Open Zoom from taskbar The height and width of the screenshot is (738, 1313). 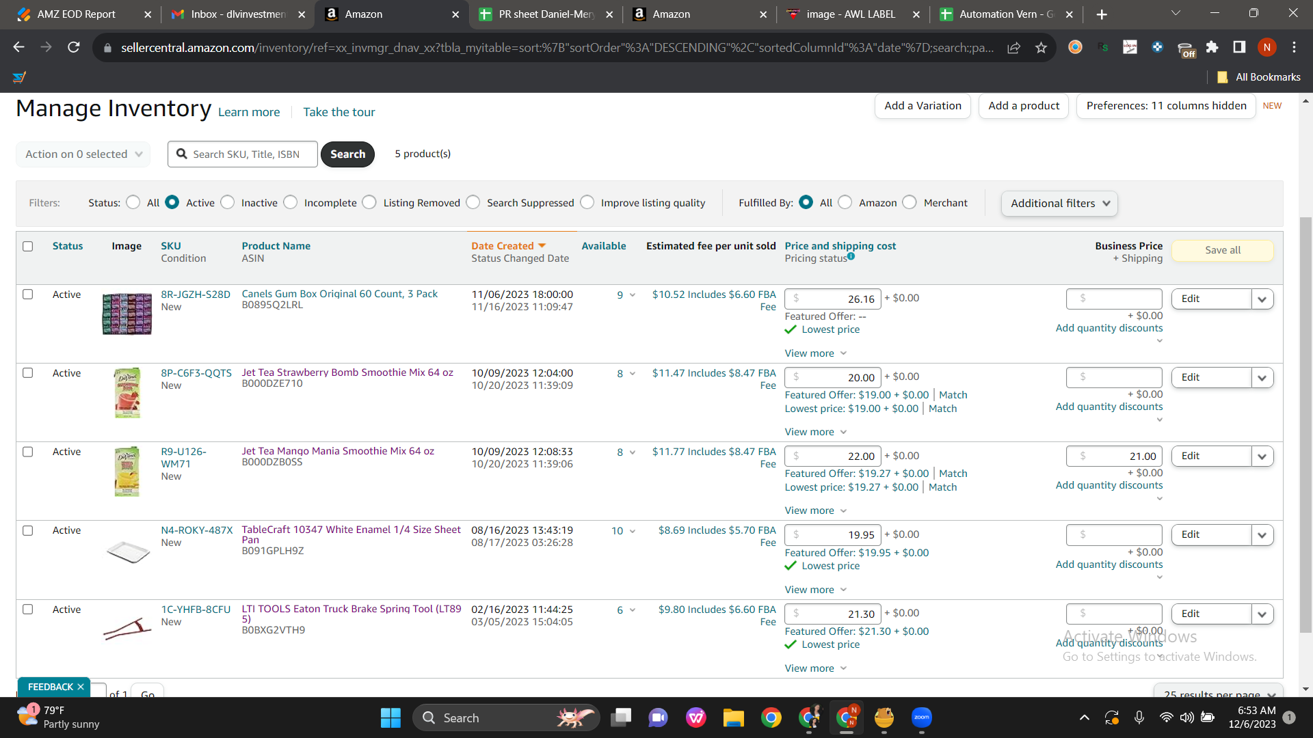pos(922,717)
